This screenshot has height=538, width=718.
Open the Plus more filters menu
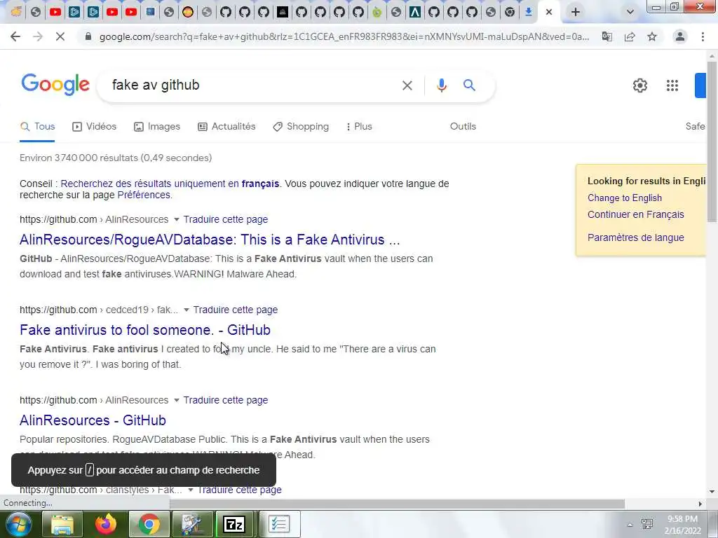click(359, 126)
